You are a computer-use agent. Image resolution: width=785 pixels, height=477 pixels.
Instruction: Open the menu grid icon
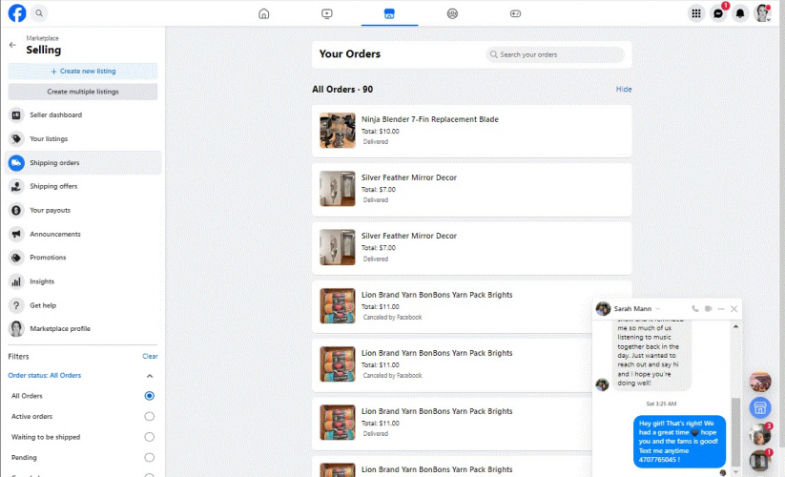[x=696, y=13]
